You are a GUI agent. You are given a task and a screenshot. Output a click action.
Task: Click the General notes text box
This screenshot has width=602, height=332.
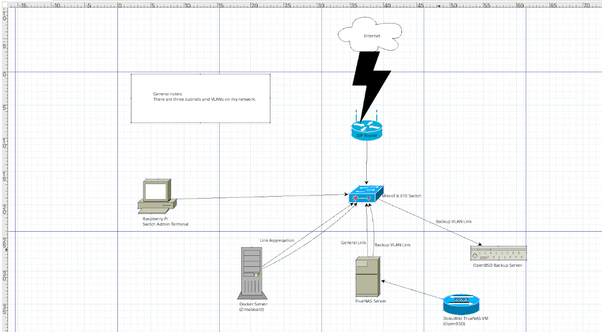201,98
